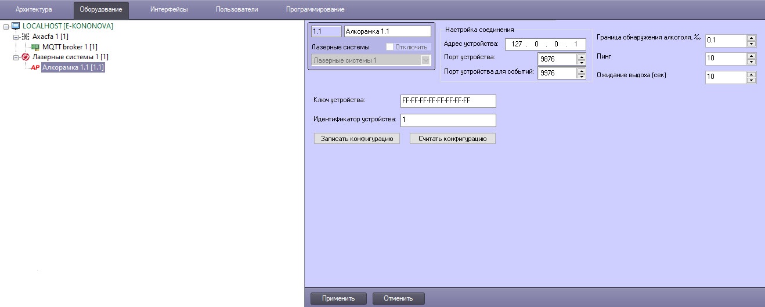Click the red Лазерные системы 1 icon
765x307 pixels.
pyautogui.click(x=25, y=57)
